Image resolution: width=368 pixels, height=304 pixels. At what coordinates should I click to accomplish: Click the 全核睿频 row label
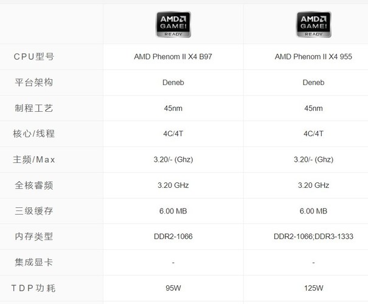pos(34,185)
